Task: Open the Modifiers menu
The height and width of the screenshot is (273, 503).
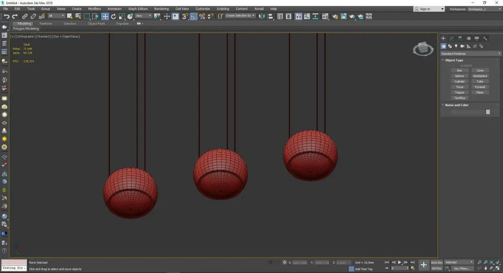Action: (94, 9)
